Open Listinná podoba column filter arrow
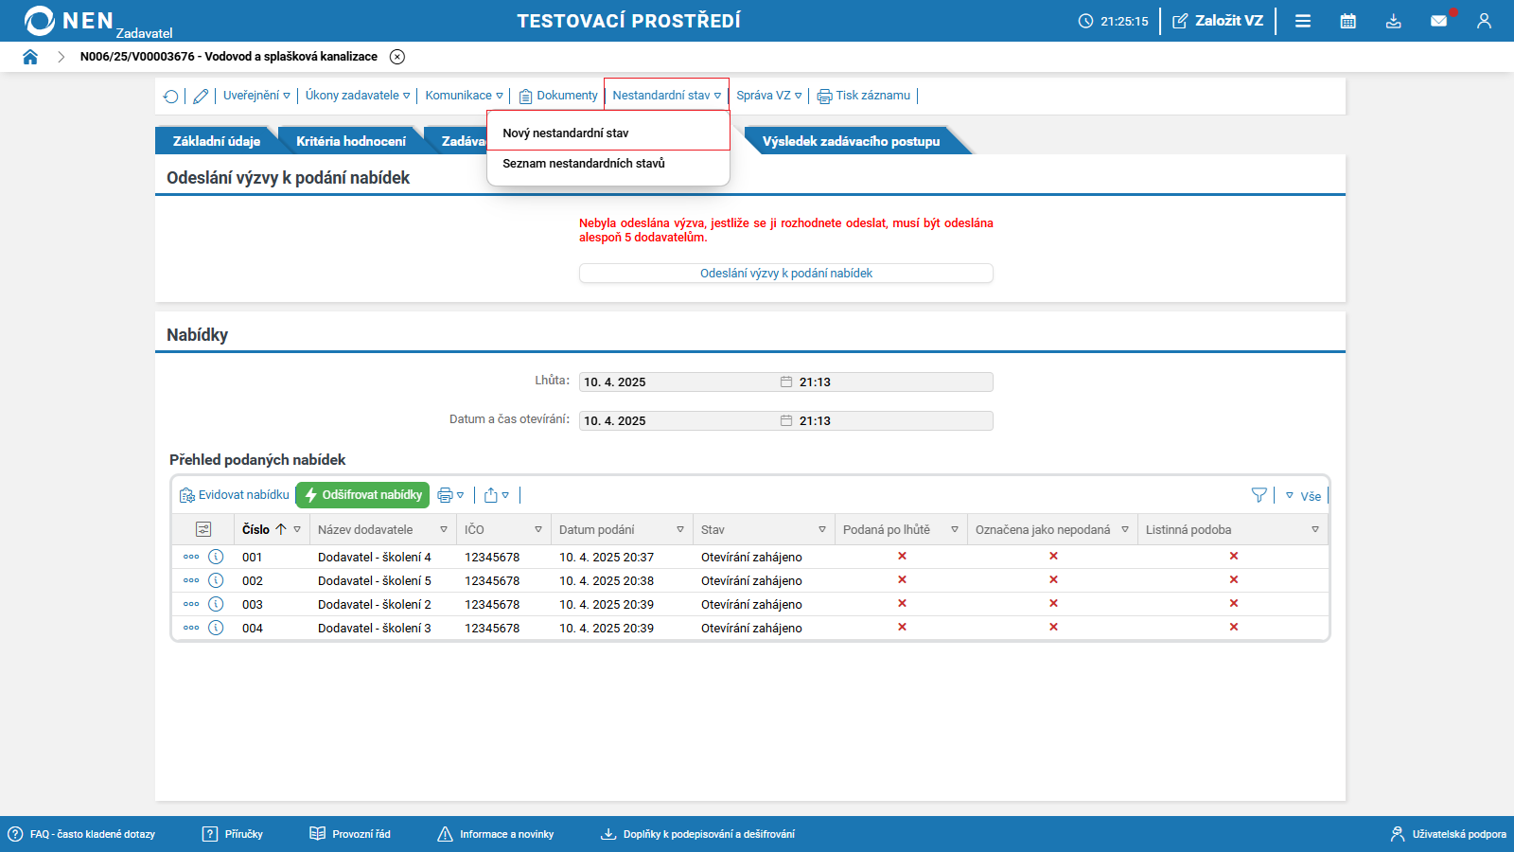The height and width of the screenshot is (852, 1514). (x=1315, y=529)
